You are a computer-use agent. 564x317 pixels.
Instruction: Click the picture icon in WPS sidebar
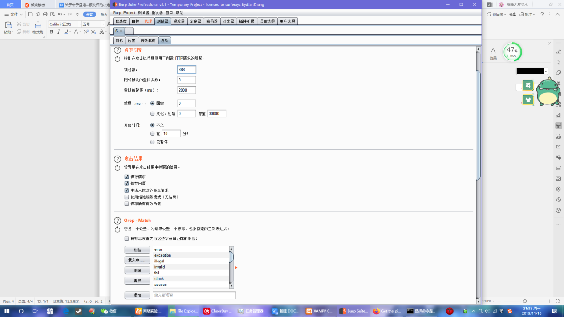point(558,178)
